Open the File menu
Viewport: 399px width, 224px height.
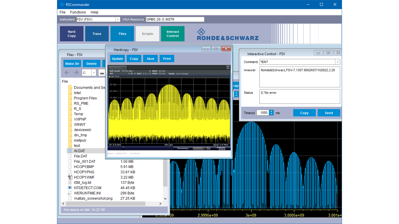62,12
